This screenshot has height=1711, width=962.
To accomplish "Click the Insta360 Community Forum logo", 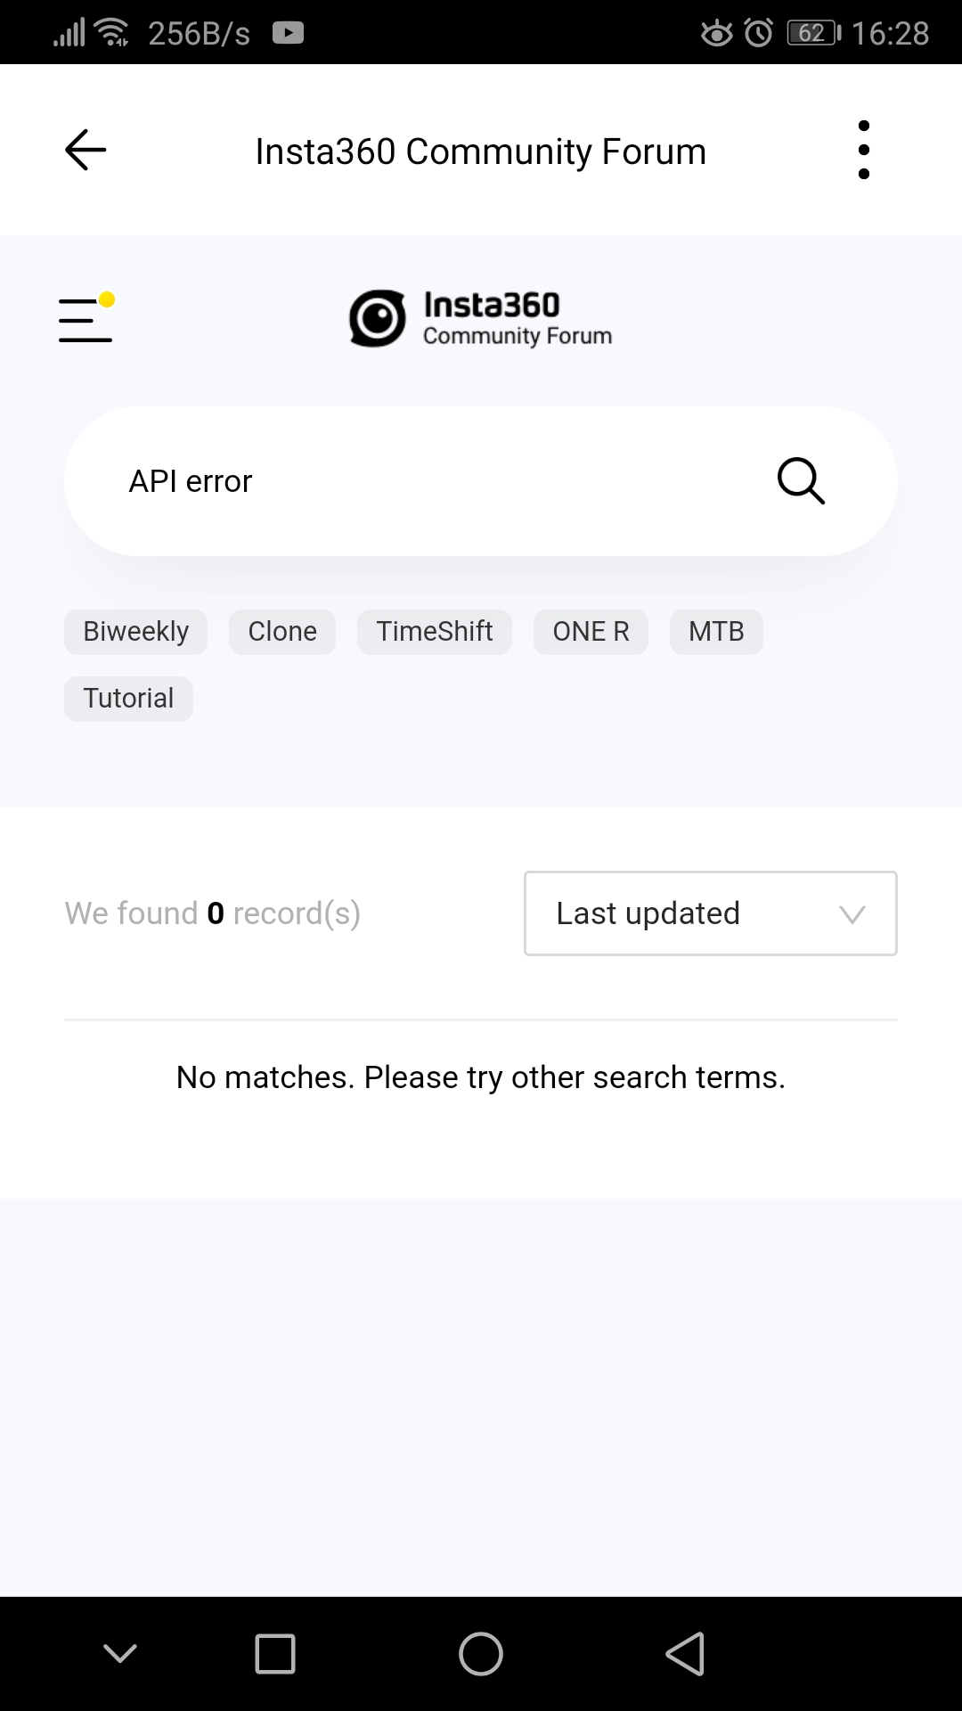I will tap(481, 318).
